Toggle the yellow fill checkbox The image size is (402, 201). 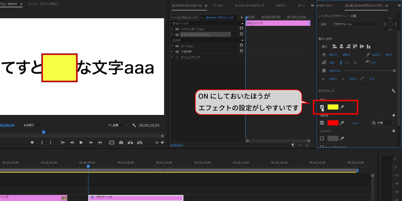[x=322, y=107]
